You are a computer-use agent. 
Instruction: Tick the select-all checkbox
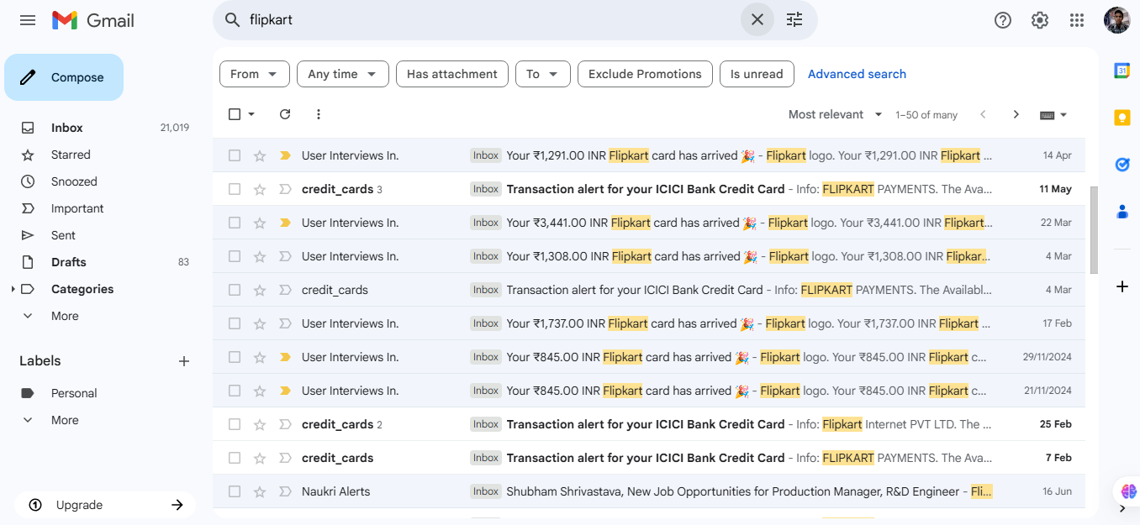[x=235, y=114]
